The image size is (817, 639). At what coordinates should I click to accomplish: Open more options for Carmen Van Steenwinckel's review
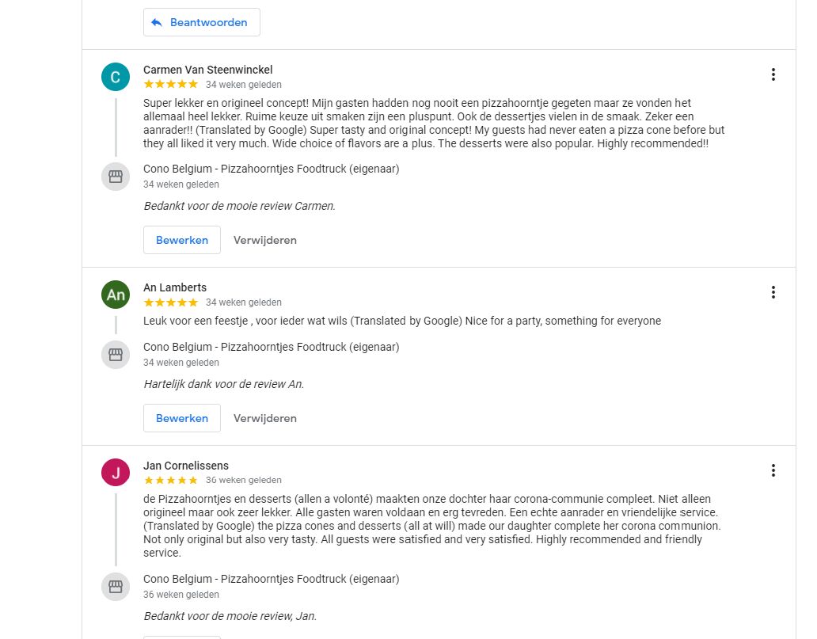coord(773,74)
